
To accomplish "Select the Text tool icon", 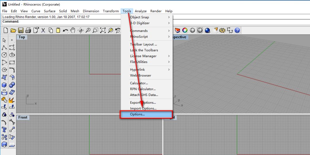I will tap(4, 130).
